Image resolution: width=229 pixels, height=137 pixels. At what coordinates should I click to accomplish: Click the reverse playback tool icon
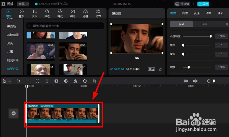[x=66, y=81]
